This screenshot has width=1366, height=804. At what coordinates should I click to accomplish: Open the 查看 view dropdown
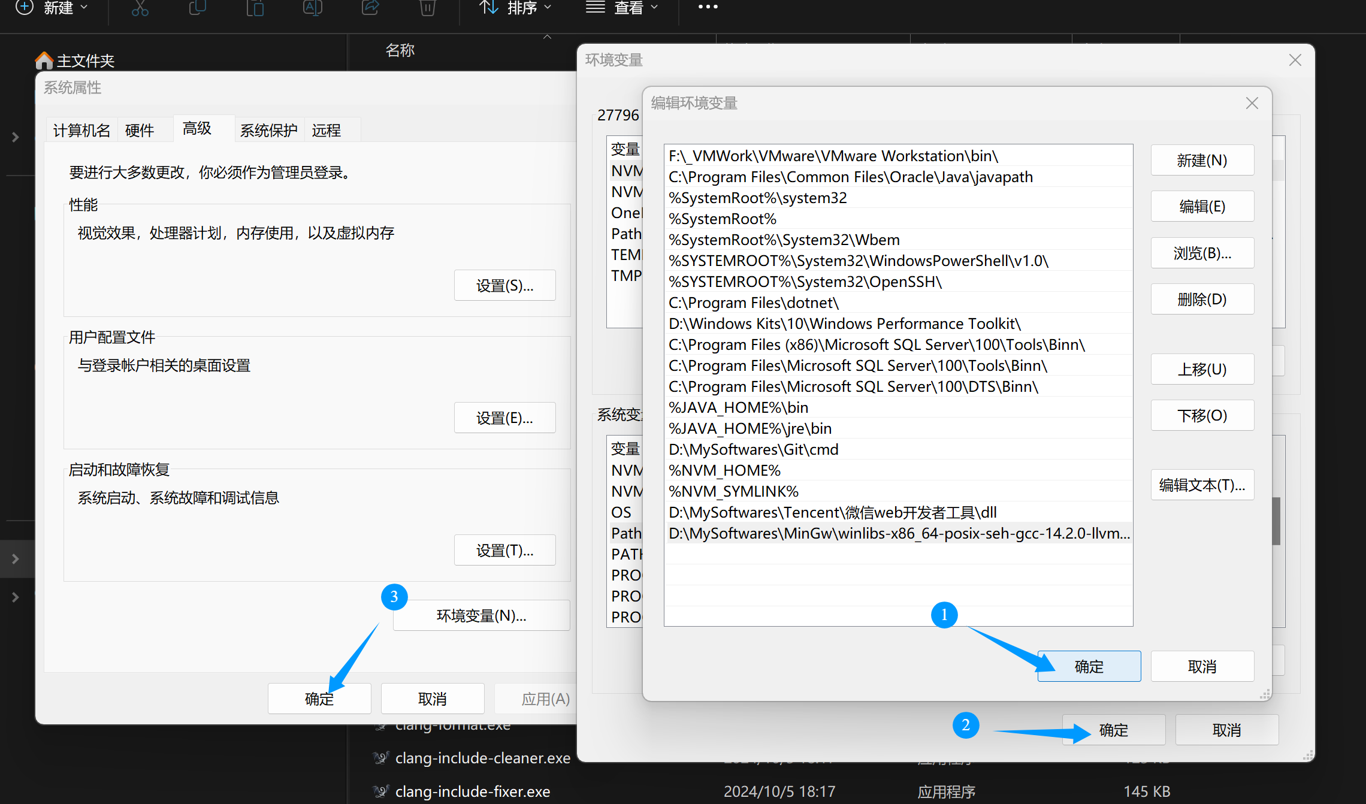click(622, 8)
